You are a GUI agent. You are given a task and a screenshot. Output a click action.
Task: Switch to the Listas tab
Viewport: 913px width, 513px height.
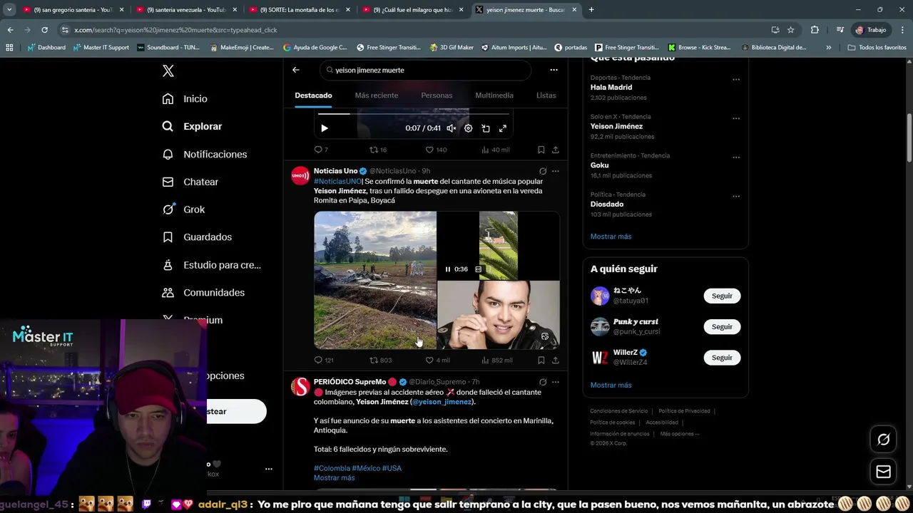coord(546,95)
